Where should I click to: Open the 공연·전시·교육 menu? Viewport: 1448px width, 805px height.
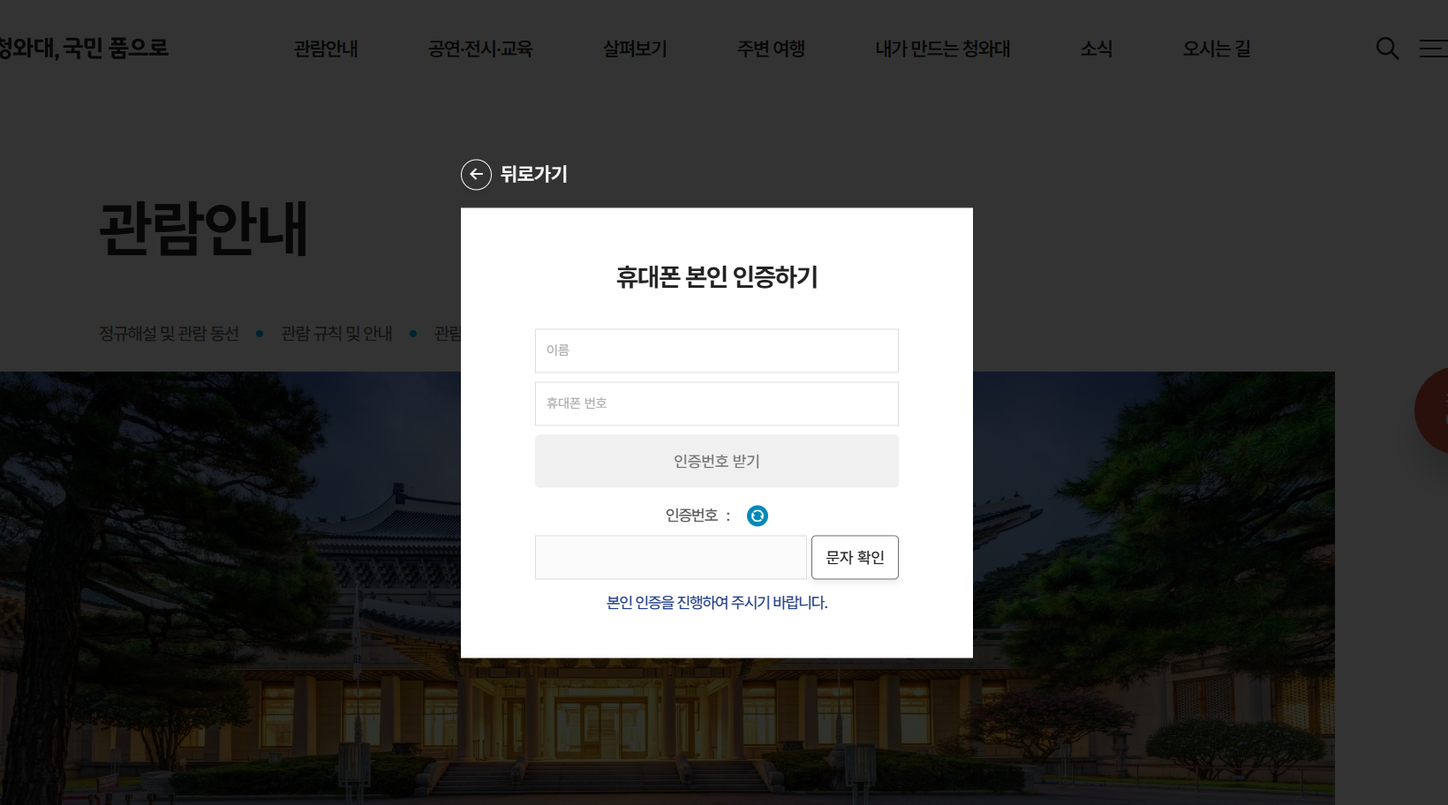point(480,49)
